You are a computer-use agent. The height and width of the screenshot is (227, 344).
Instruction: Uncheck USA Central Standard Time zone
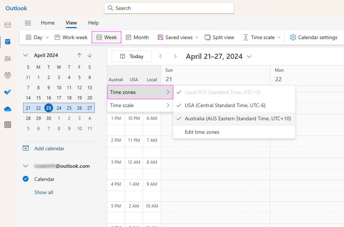pos(234,105)
